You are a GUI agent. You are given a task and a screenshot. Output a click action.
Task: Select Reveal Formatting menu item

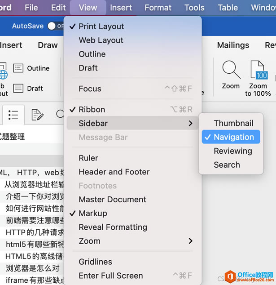[132, 227]
